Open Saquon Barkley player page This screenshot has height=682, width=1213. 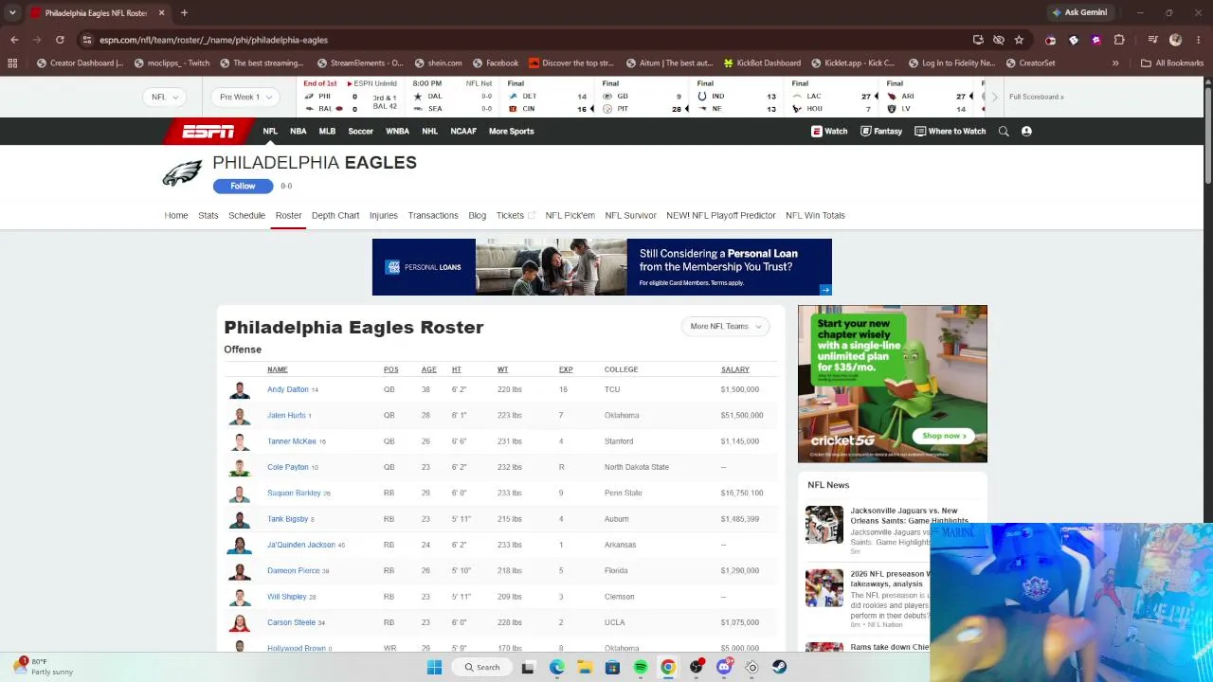294,494
